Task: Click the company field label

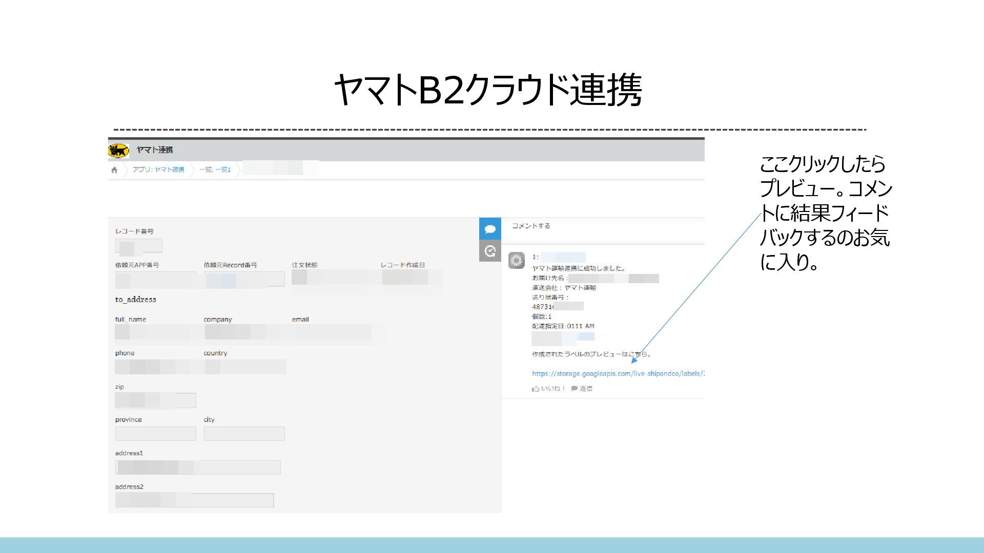Action: (x=218, y=320)
